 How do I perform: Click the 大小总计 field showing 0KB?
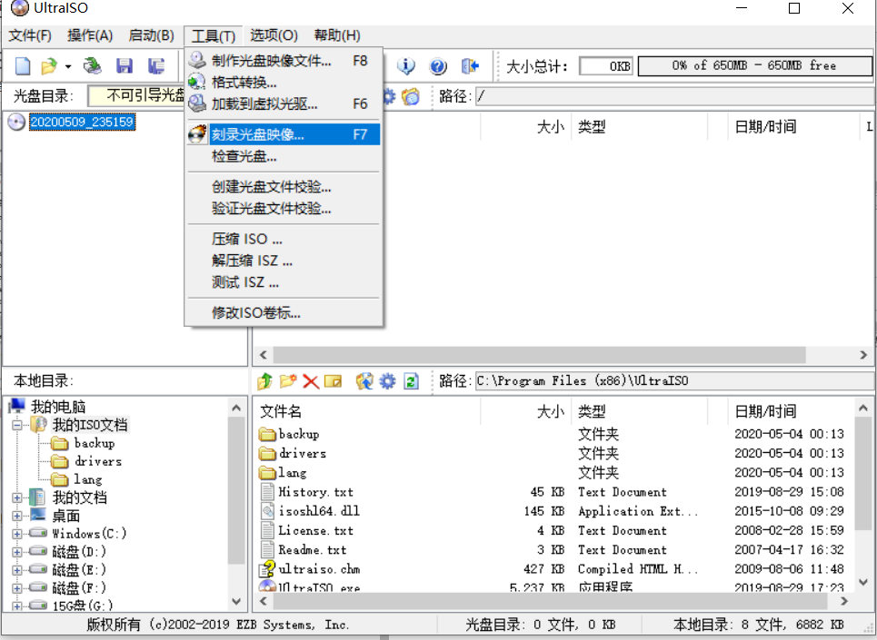click(606, 66)
